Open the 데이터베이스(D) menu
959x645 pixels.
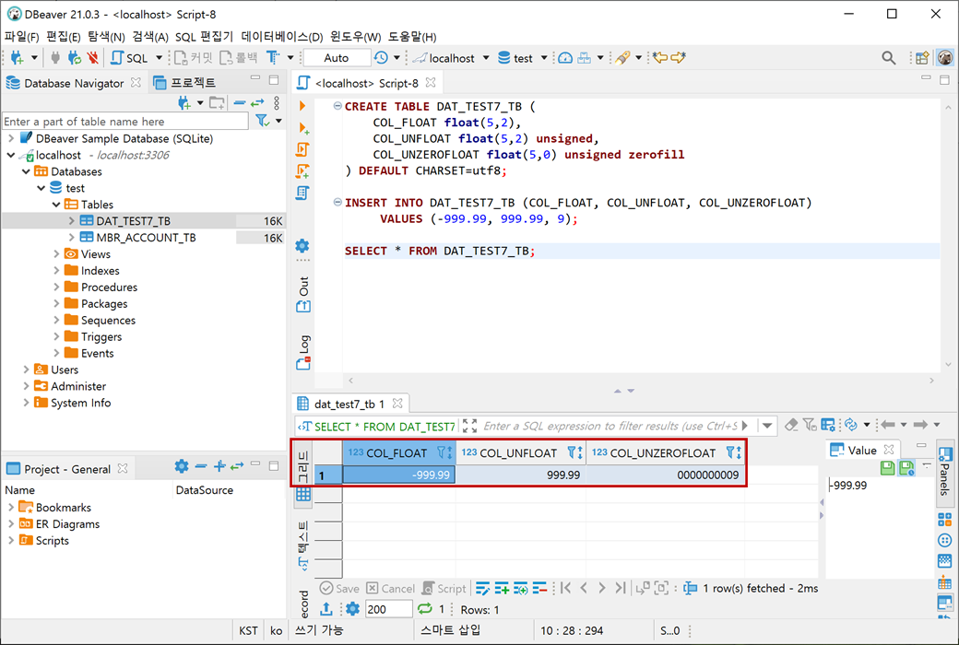point(282,37)
